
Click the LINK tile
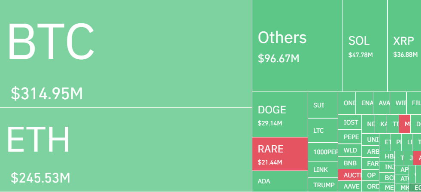323,170
